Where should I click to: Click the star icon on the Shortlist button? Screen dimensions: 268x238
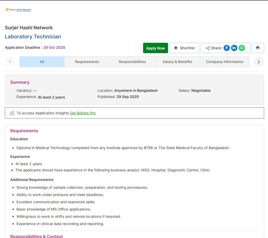pos(176,48)
